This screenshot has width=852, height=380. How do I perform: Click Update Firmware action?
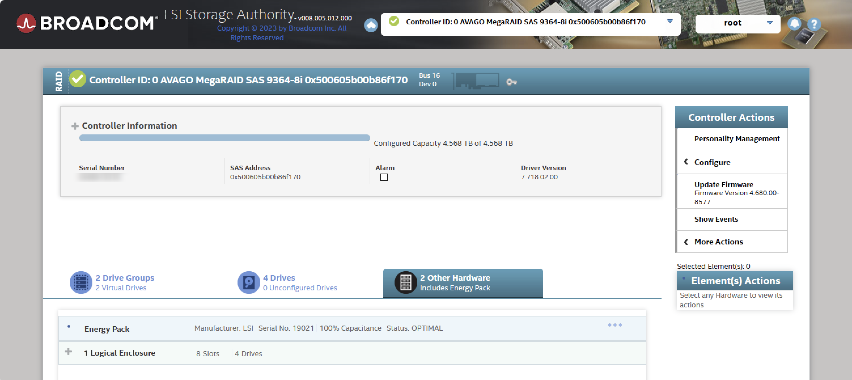point(723,184)
